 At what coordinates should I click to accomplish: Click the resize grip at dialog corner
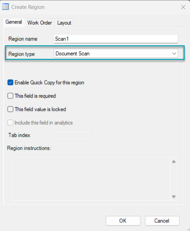(188, 229)
